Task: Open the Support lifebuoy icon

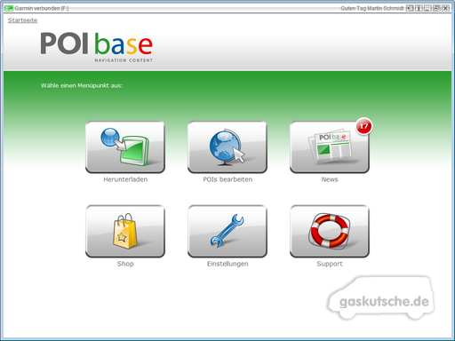Action: click(x=330, y=231)
